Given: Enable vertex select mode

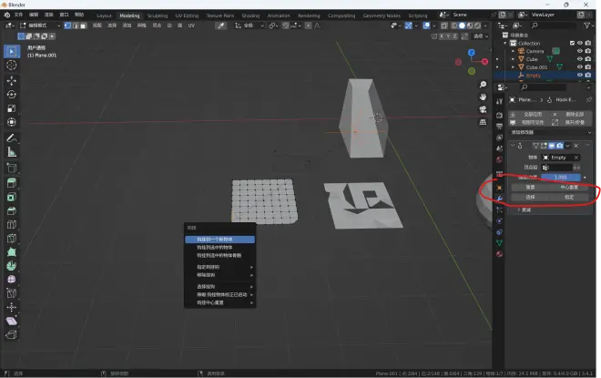Looking at the screenshot, I should (67, 26).
